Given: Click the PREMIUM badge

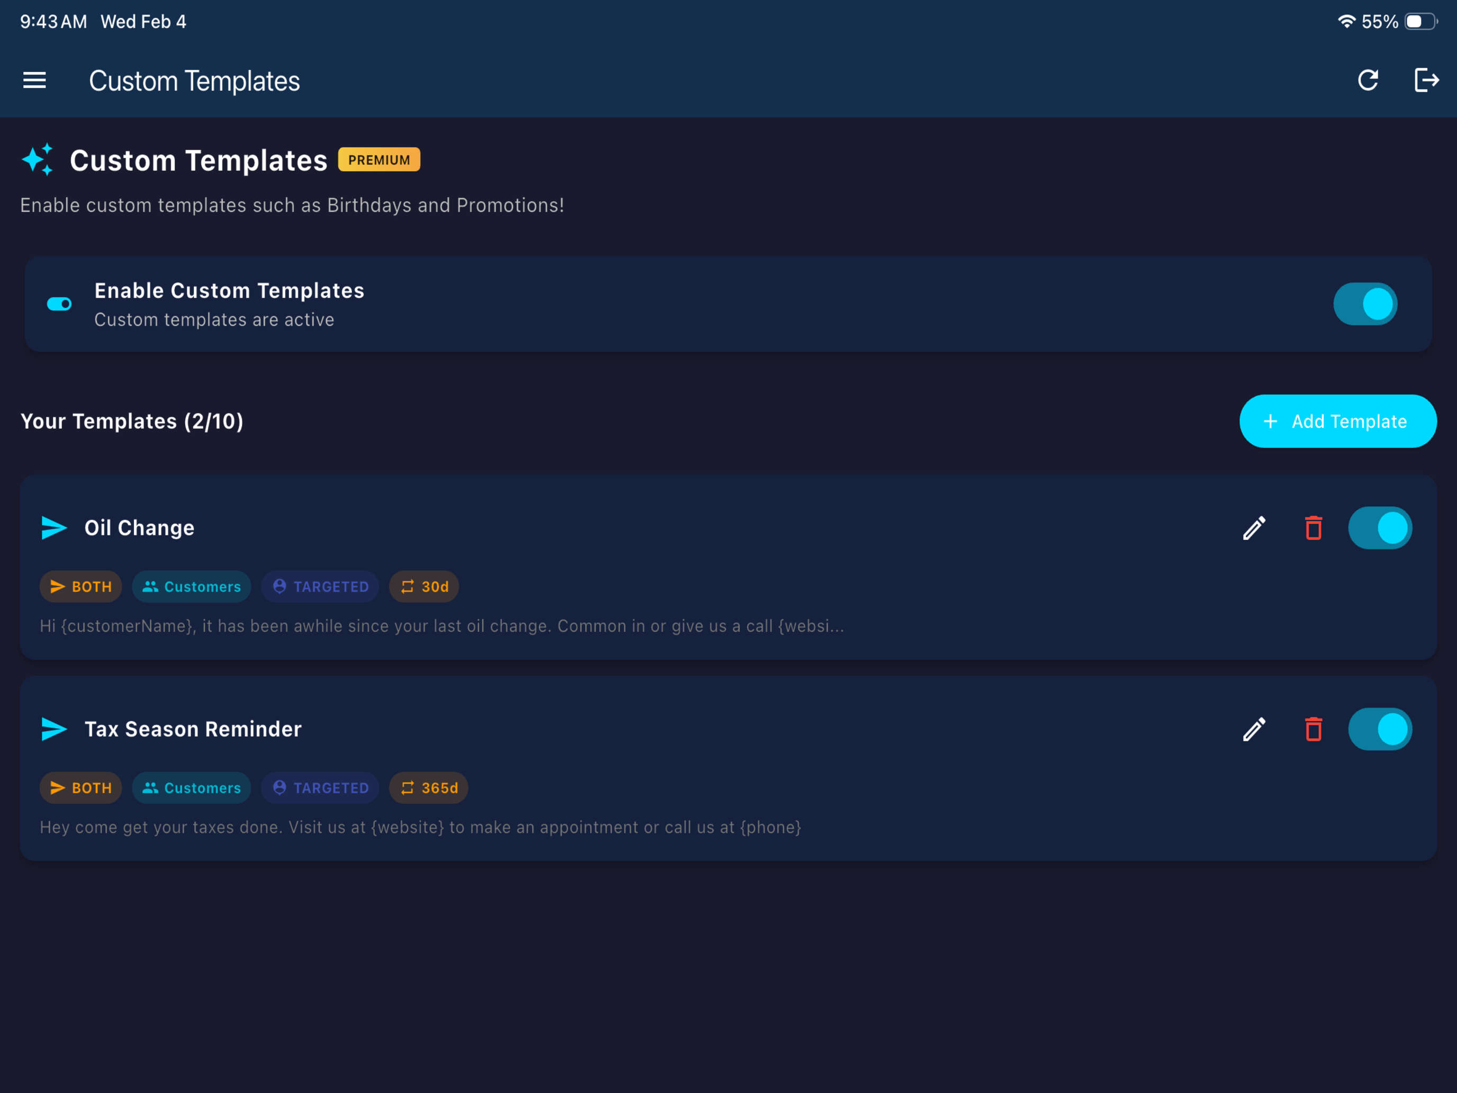Looking at the screenshot, I should click(x=379, y=159).
